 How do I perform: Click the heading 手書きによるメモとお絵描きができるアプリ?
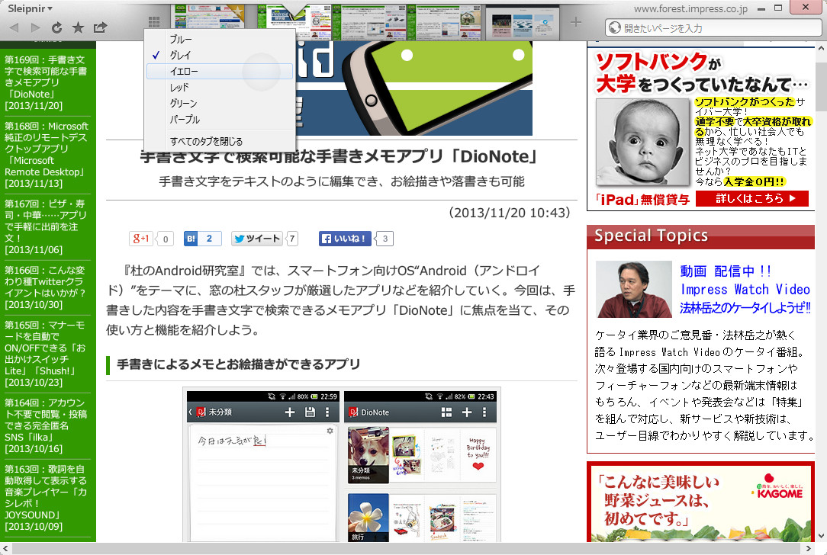pos(238,364)
